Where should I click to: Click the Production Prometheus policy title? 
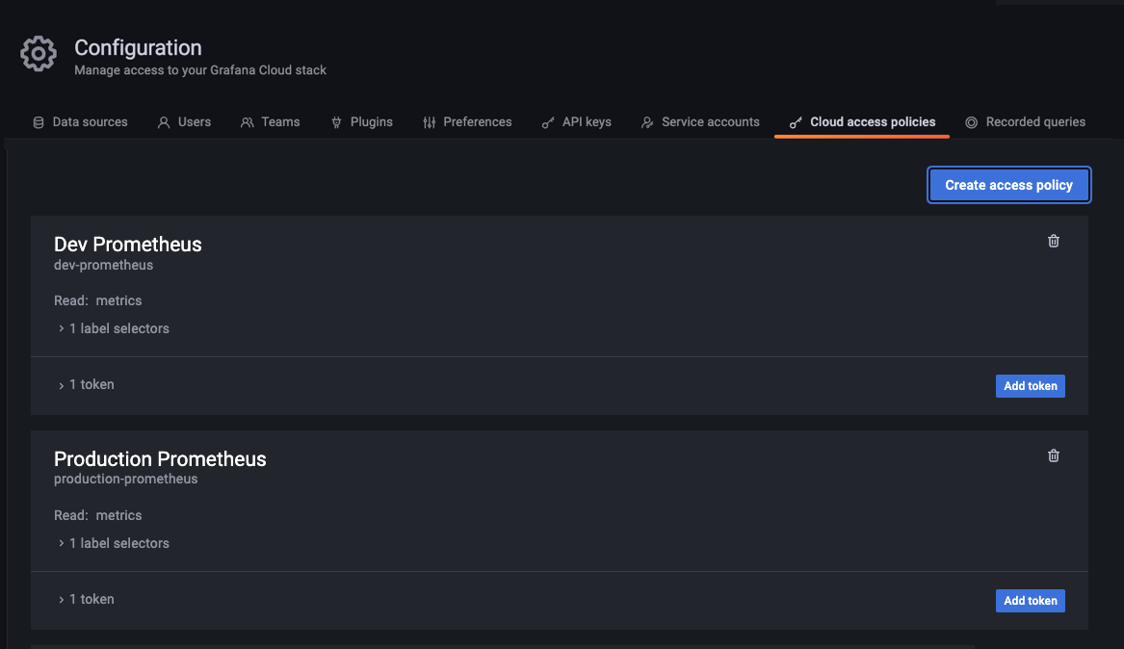click(x=160, y=459)
